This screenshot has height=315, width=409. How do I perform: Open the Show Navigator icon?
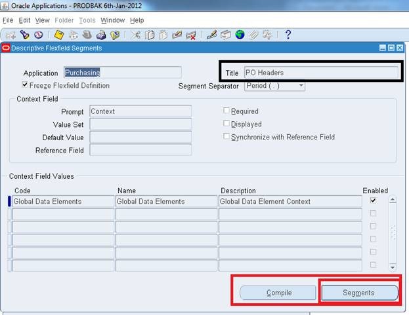point(39,35)
